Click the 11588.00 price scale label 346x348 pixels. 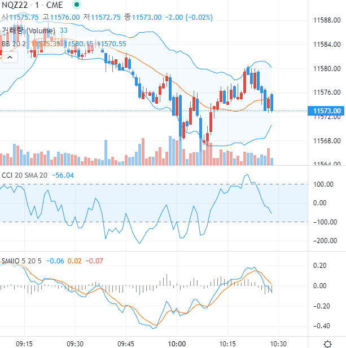coord(329,20)
